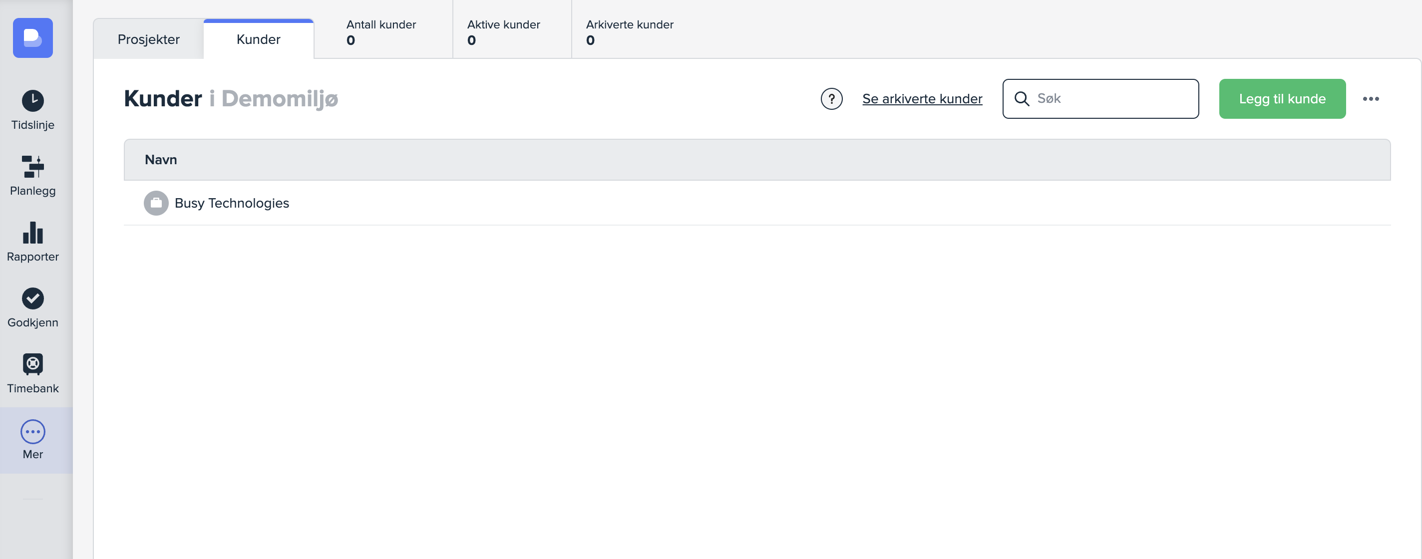Open the Rapporter bar chart icon

[x=32, y=233]
